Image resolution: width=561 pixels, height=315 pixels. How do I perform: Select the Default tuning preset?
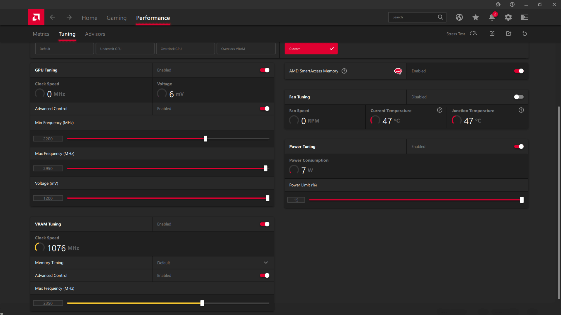tap(65, 48)
